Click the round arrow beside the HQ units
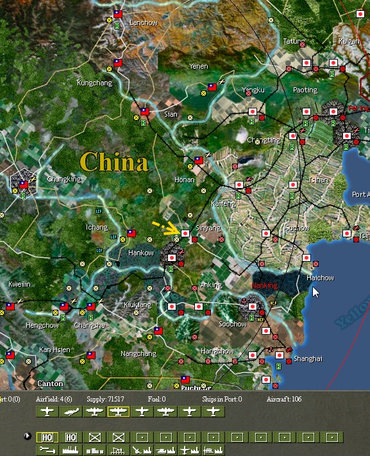This screenshot has height=456, width=370. 28,436
